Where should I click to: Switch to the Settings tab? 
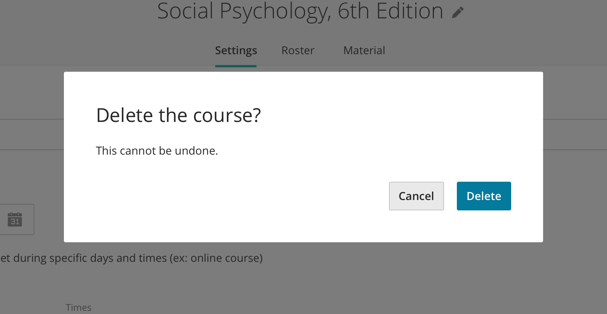pyautogui.click(x=236, y=51)
